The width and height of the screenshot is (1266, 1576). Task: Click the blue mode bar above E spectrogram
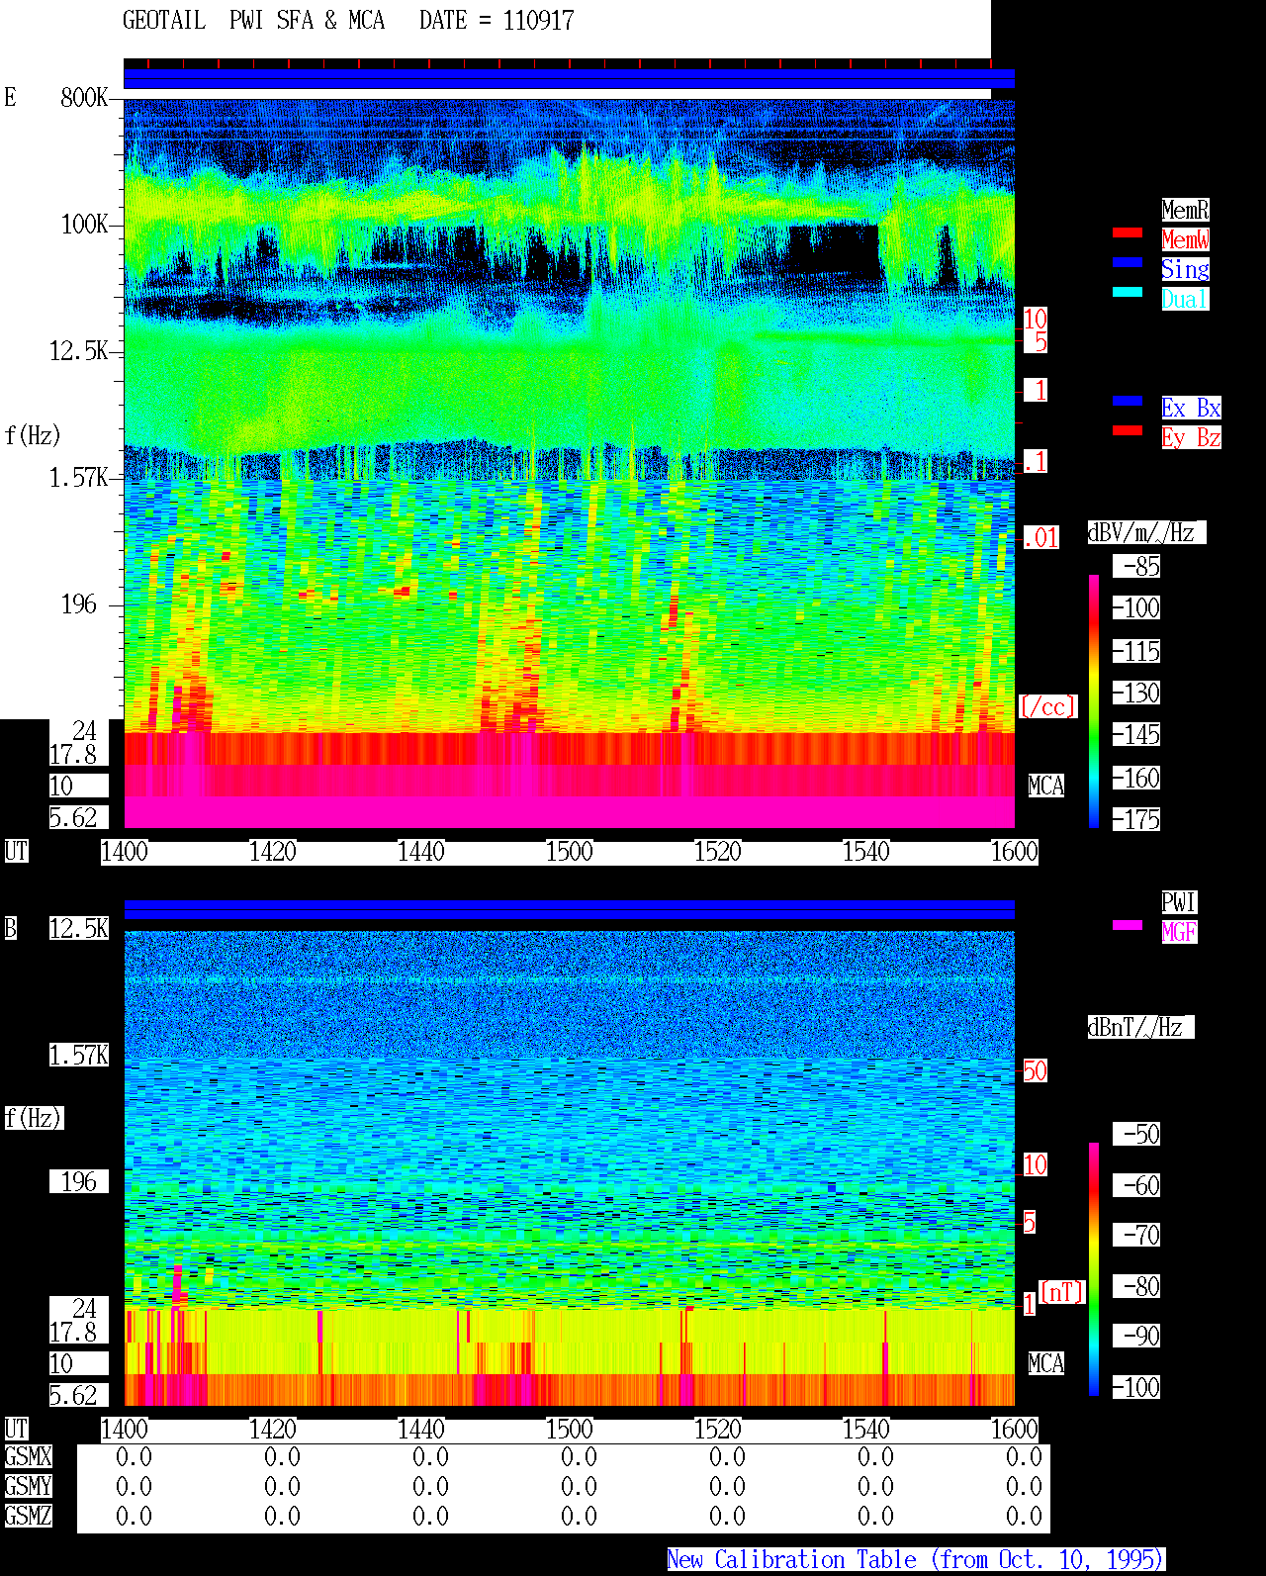(x=569, y=79)
